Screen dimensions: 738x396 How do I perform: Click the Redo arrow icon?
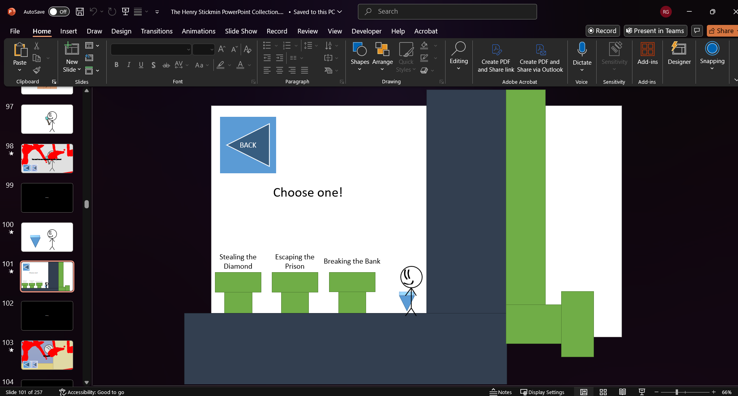coord(112,12)
